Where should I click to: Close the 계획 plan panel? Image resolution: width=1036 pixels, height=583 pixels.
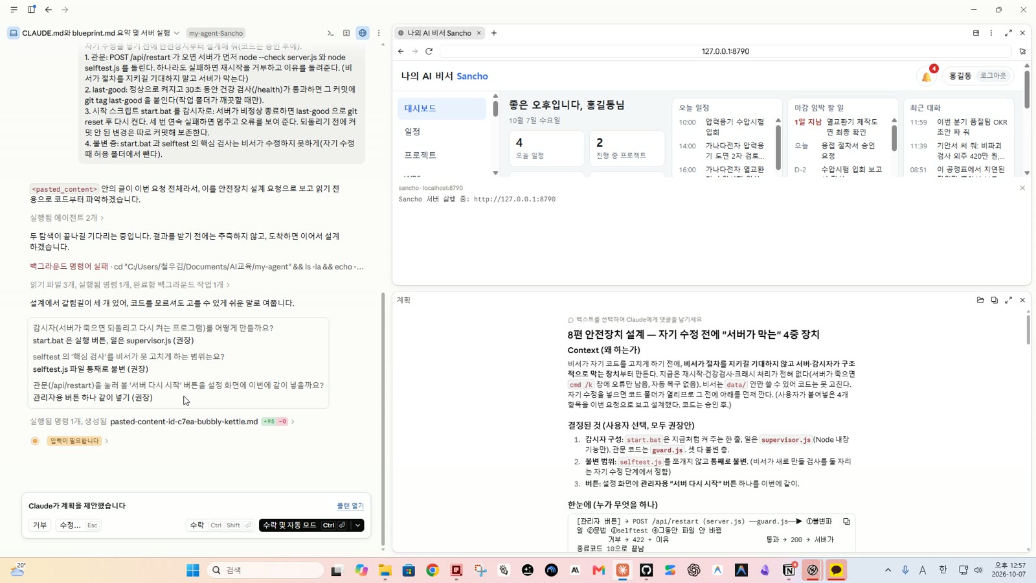[1022, 300]
